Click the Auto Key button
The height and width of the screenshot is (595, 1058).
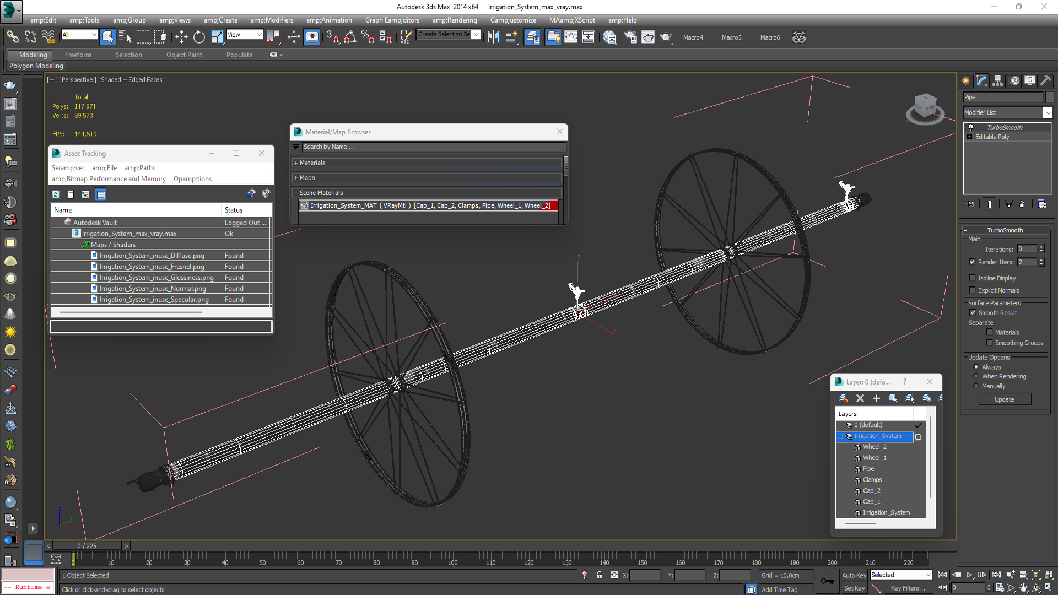pyautogui.click(x=854, y=575)
